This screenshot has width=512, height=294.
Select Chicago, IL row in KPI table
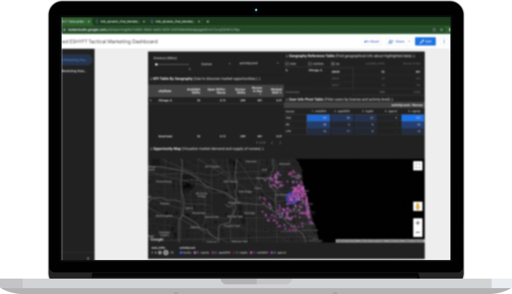[x=216, y=100]
